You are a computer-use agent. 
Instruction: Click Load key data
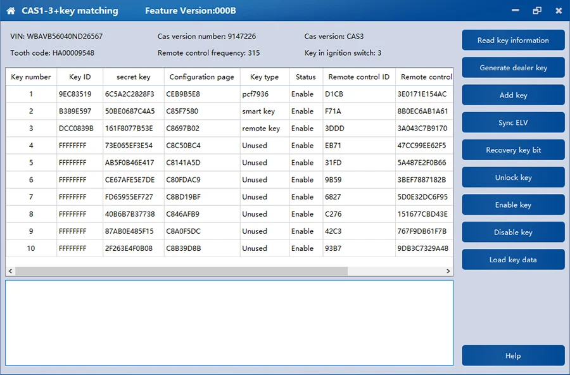pos(513,260)
